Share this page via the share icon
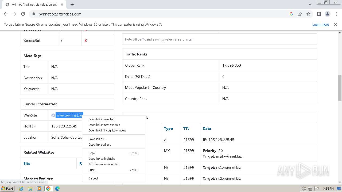 coord(300,14)
